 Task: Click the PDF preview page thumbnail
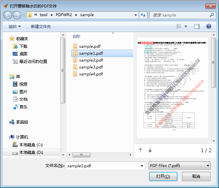point(172,88)
